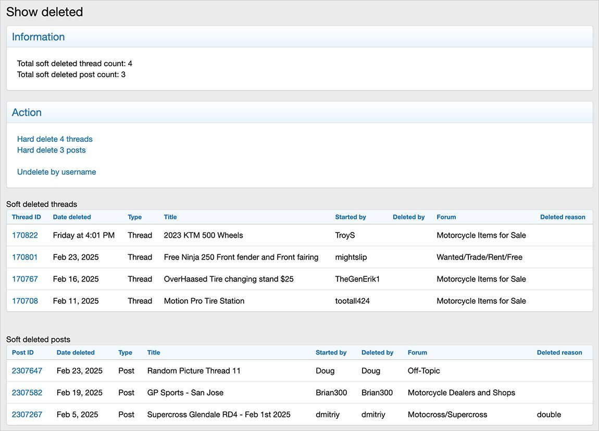The height and width of the screenshot is (431, 599).
Task: Click "Title" header in the posts table
Action: pyautogui.click(x=154, y=353)
